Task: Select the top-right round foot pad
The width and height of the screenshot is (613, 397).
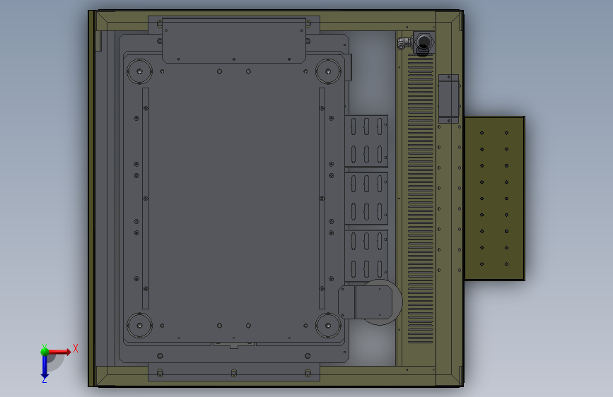Action: [x=328, y=71]
